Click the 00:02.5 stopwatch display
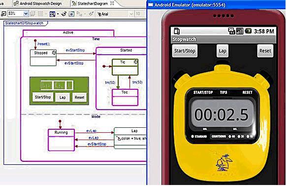The height and width of the screenshot is (186, 286). (x=222, y=114)
